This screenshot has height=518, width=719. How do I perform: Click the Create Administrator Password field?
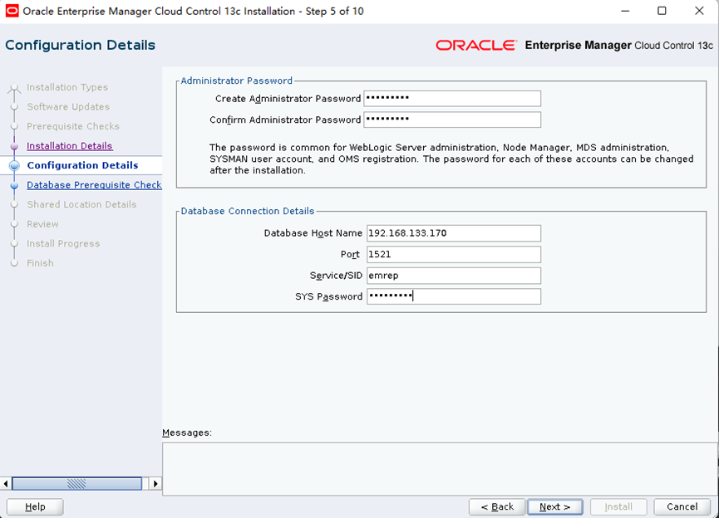[x=452, y=99]
